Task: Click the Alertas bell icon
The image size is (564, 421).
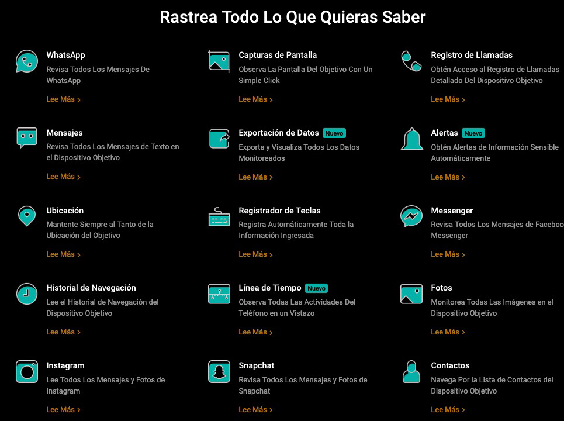Action: (411, 139)
